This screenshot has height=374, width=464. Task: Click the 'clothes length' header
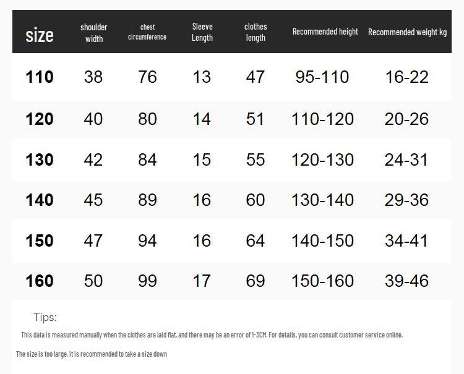pyautogui.click(x=256, y=32)
